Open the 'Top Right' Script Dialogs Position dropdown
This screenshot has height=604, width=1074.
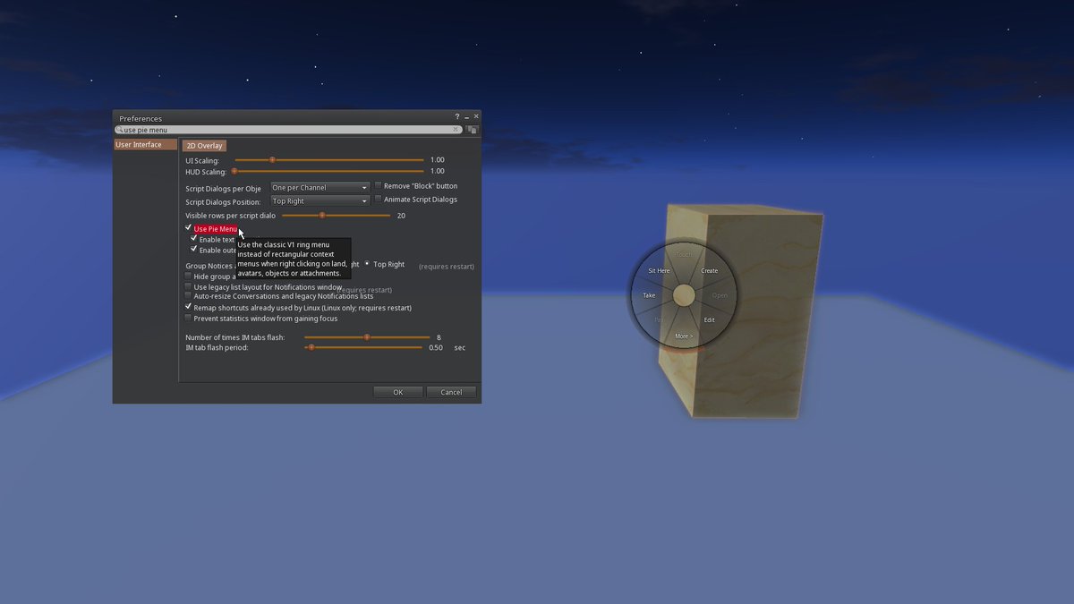[320, 201]
